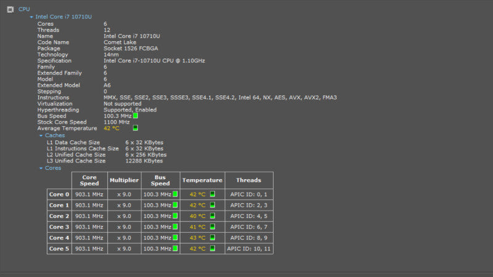This screenshot has height=277, width=493.
Task: Collapse the Cores section arrow
Action: pos(41,168)
